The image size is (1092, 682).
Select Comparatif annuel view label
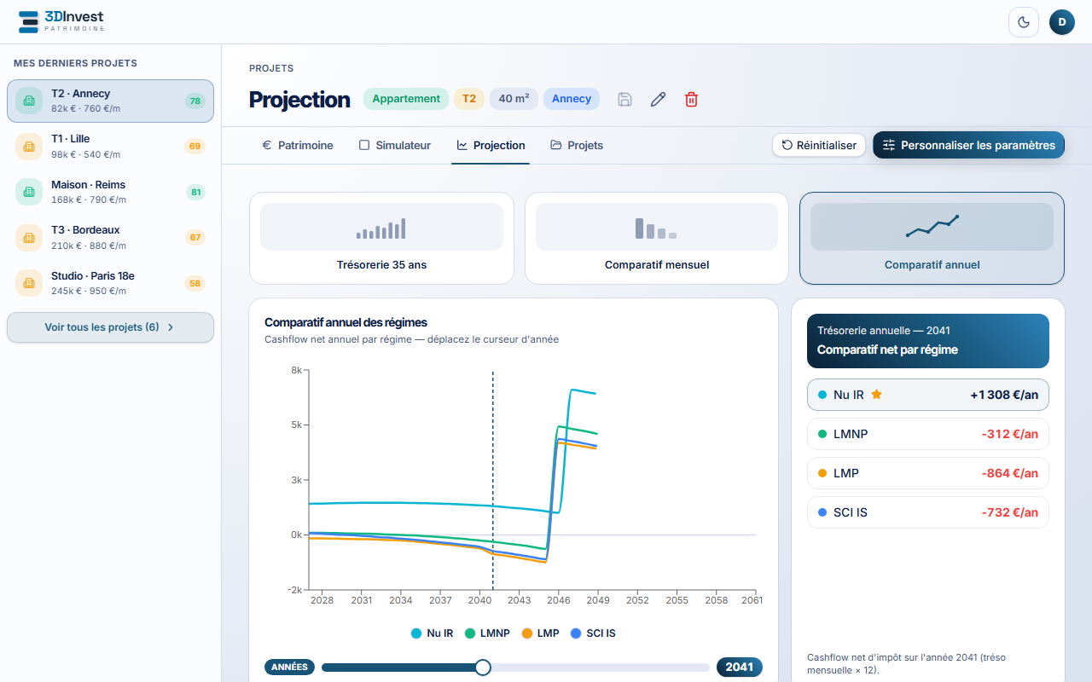932,265
